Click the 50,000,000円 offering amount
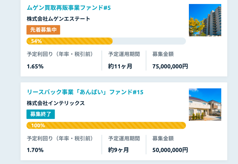 click(x=170, y=150)
